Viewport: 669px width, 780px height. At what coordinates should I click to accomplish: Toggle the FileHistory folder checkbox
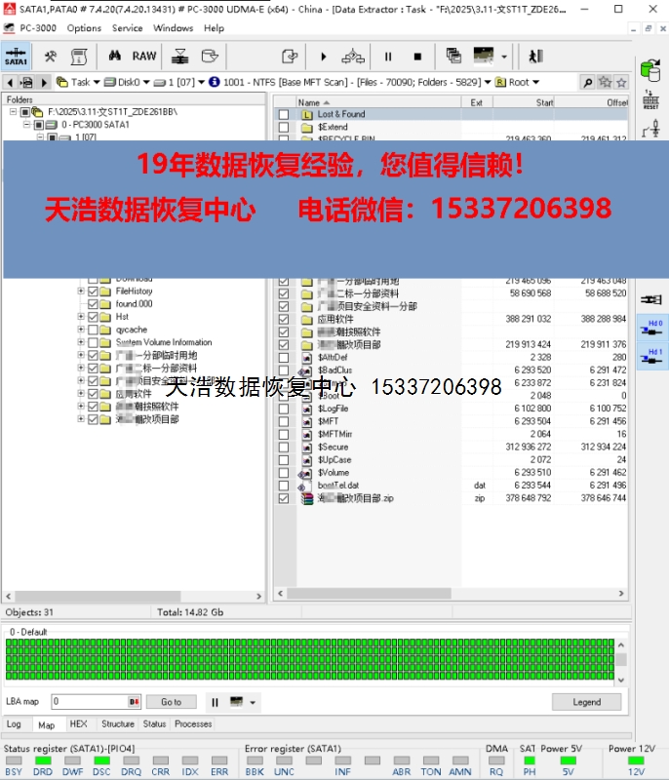94,291
